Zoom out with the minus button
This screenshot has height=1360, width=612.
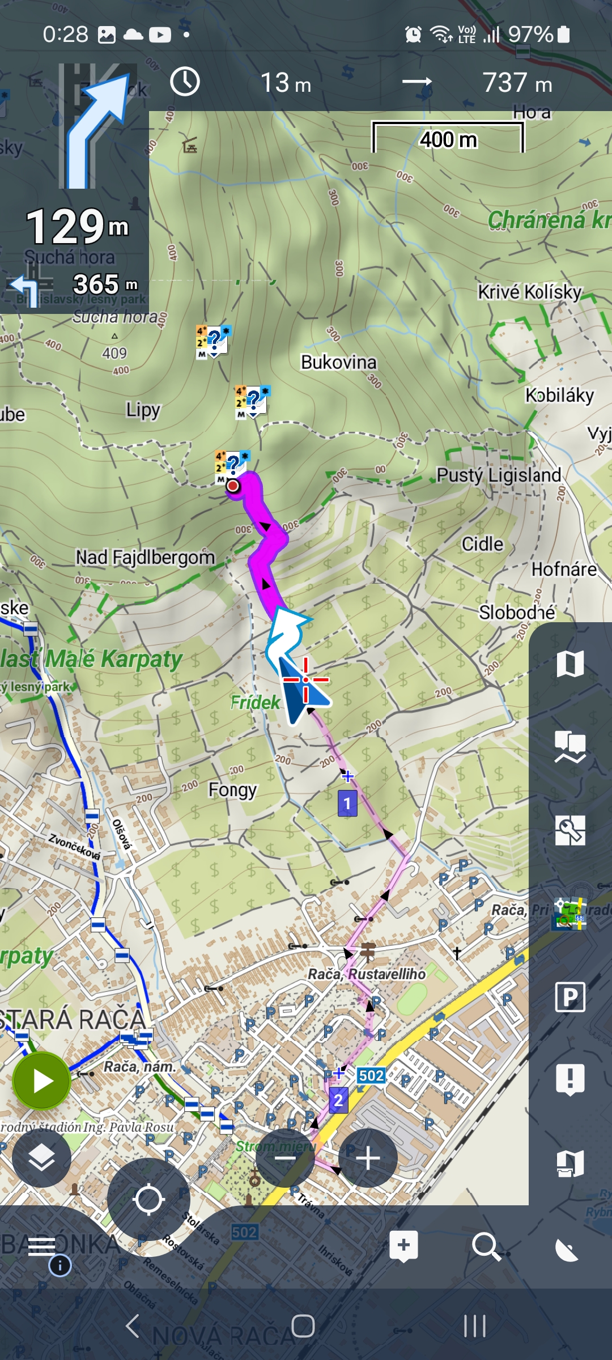(x=285, y=1158)
